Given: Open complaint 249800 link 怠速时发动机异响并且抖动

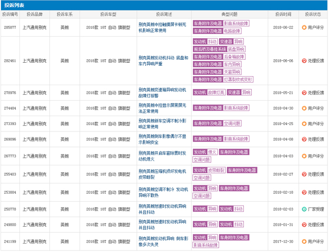Looking at the screenshot, I should pyautogui.click(x=162, y=225).
